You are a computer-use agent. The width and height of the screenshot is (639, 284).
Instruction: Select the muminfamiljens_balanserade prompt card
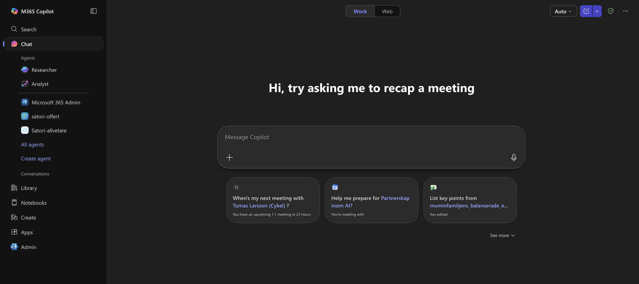pos(470,200)
